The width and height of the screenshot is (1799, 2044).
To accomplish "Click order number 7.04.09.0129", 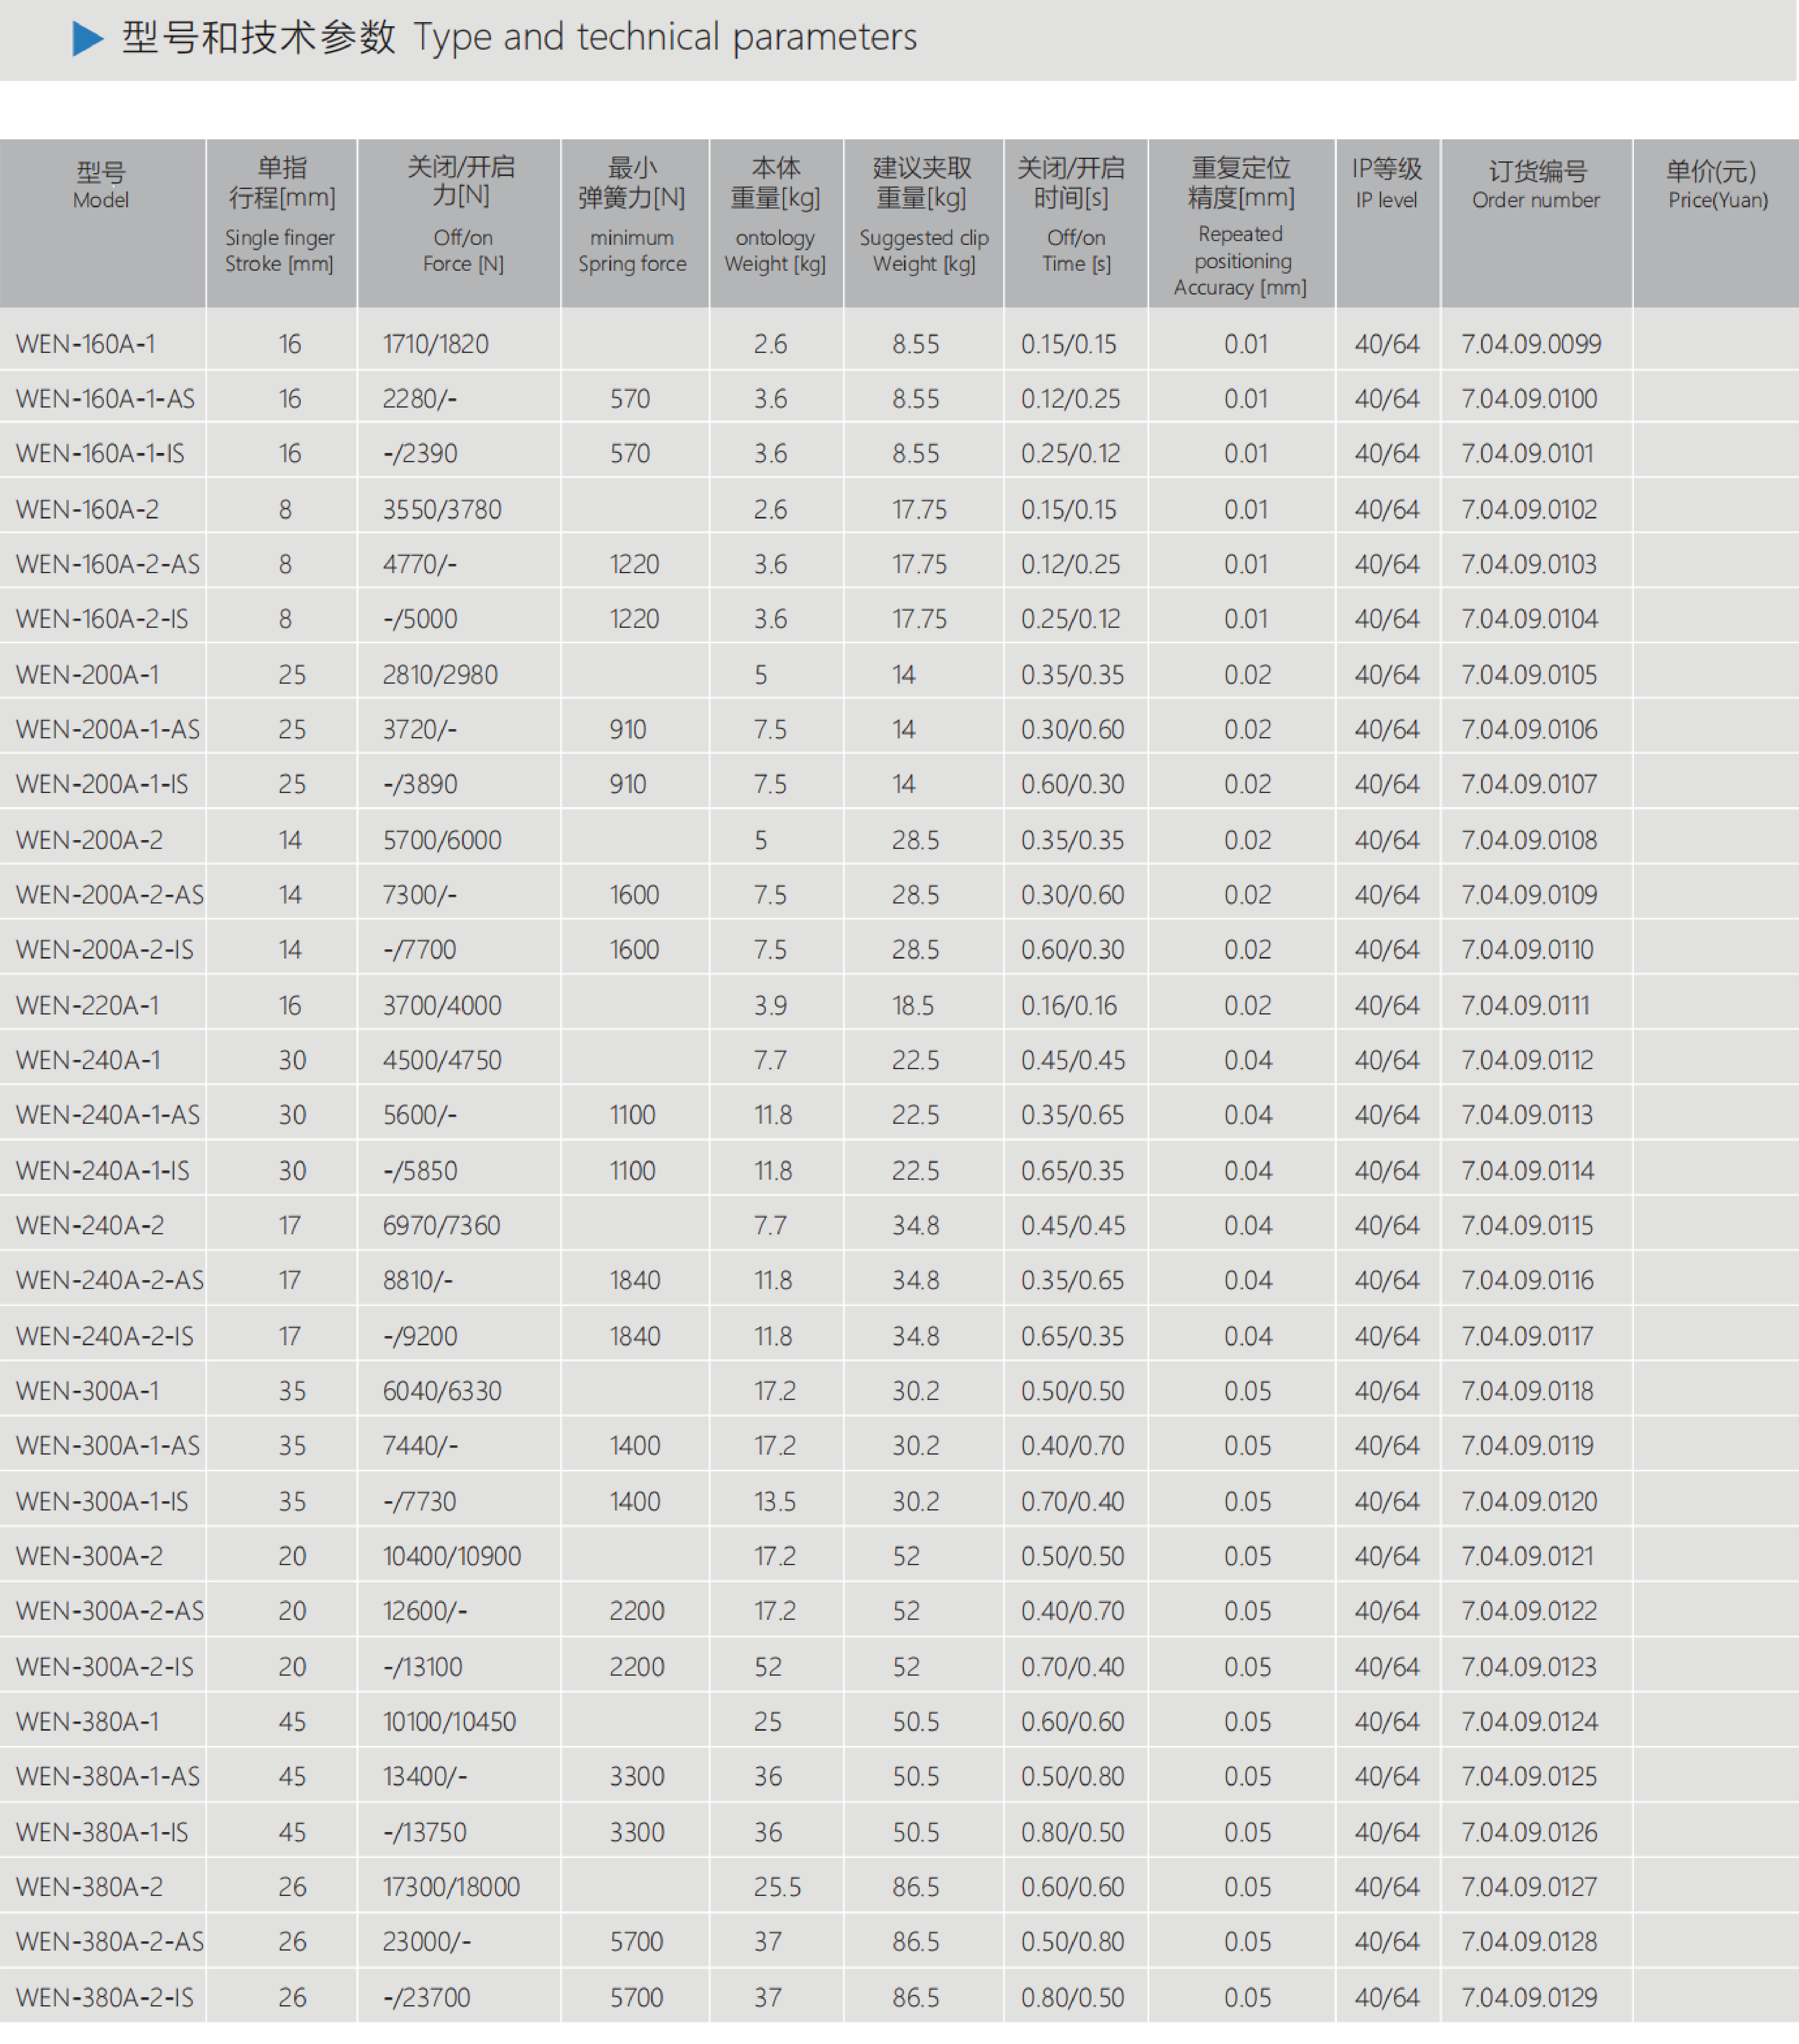I will click(1529, 1997).
